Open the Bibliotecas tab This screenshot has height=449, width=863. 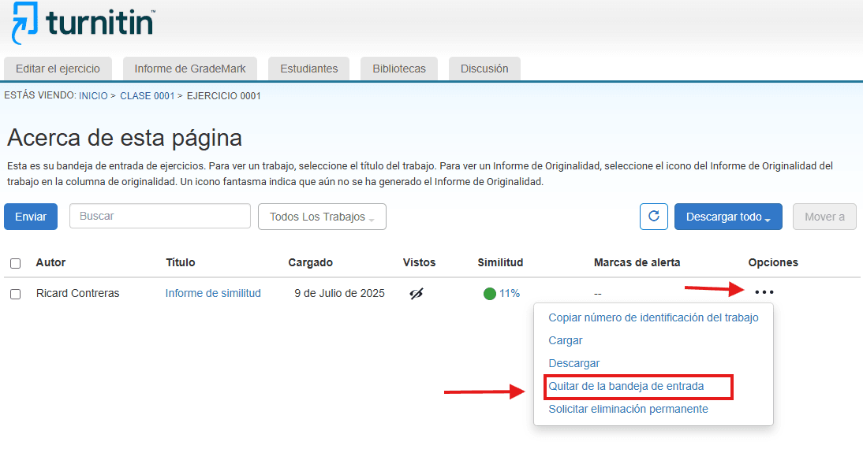(399, 69)
